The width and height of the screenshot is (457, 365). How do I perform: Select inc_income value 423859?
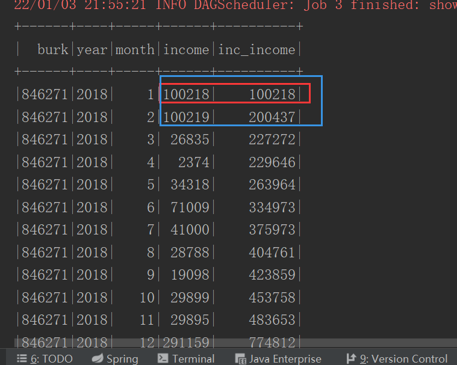click(x=272, y=275)
